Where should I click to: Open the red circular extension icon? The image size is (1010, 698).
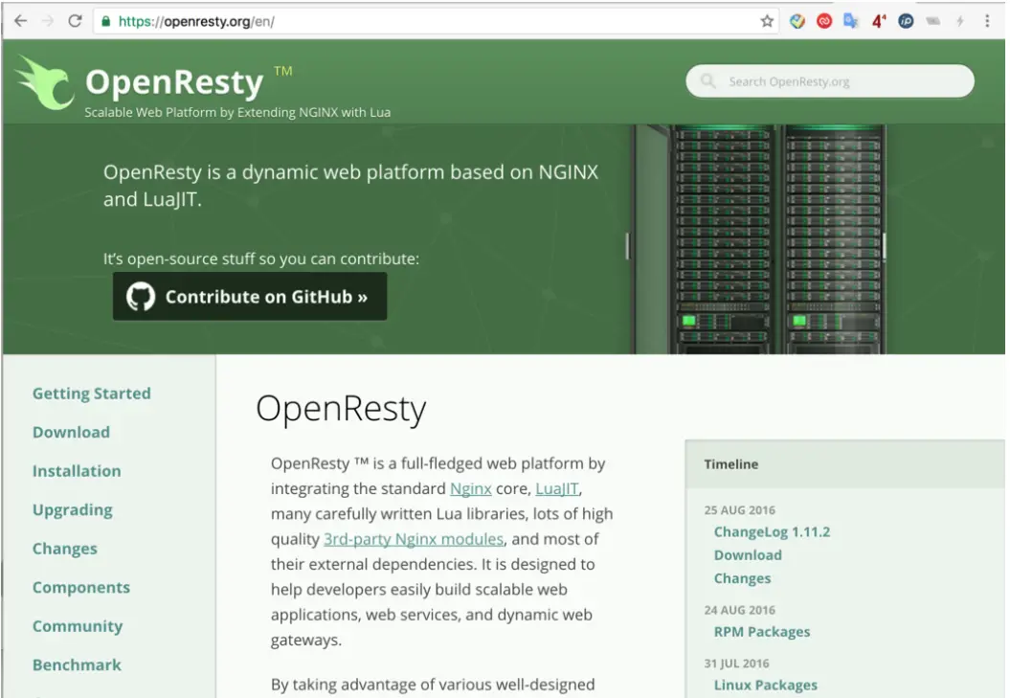pyautogui.click(x=824, y=21)
